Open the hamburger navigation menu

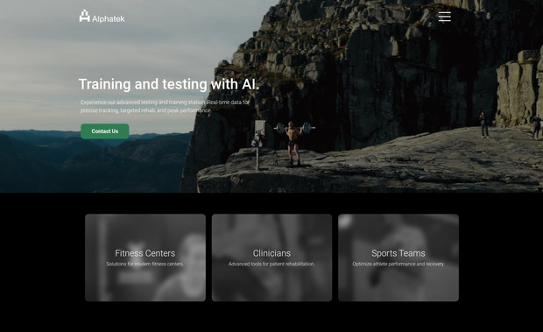tap(444, 17)
